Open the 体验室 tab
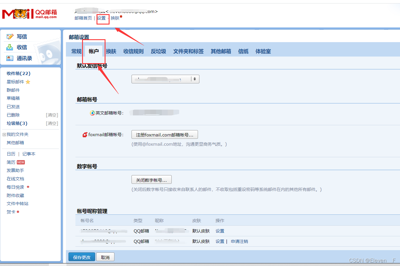The width and height of the screenshot is (400, 266). (x=263, y=51)
